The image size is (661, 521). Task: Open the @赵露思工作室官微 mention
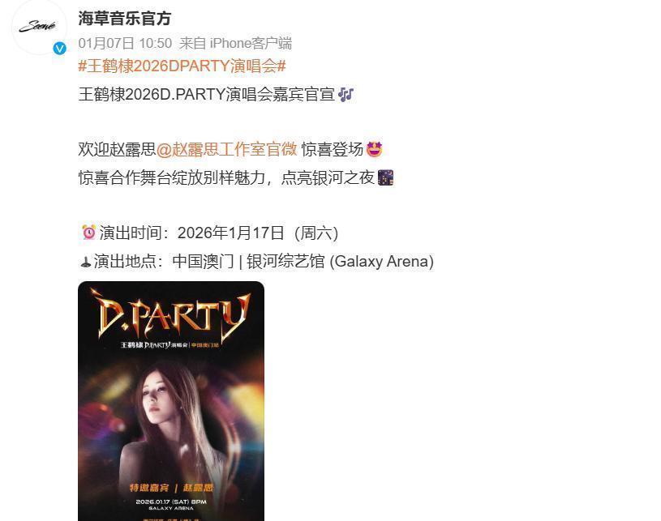(x=227, y=149)
